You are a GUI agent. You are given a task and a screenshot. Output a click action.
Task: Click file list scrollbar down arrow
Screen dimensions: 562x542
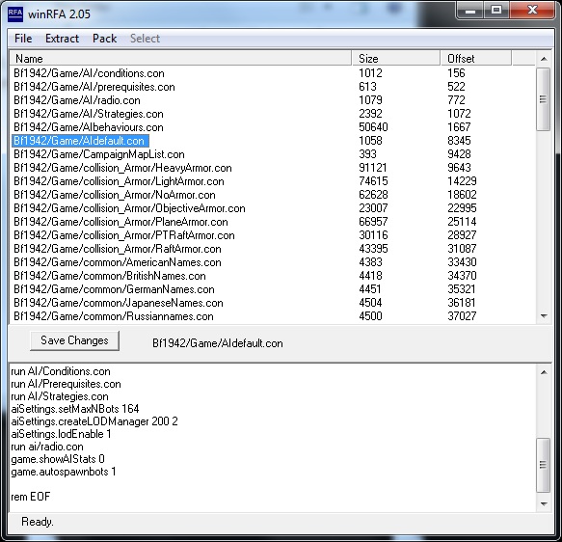tap(544, 315)
